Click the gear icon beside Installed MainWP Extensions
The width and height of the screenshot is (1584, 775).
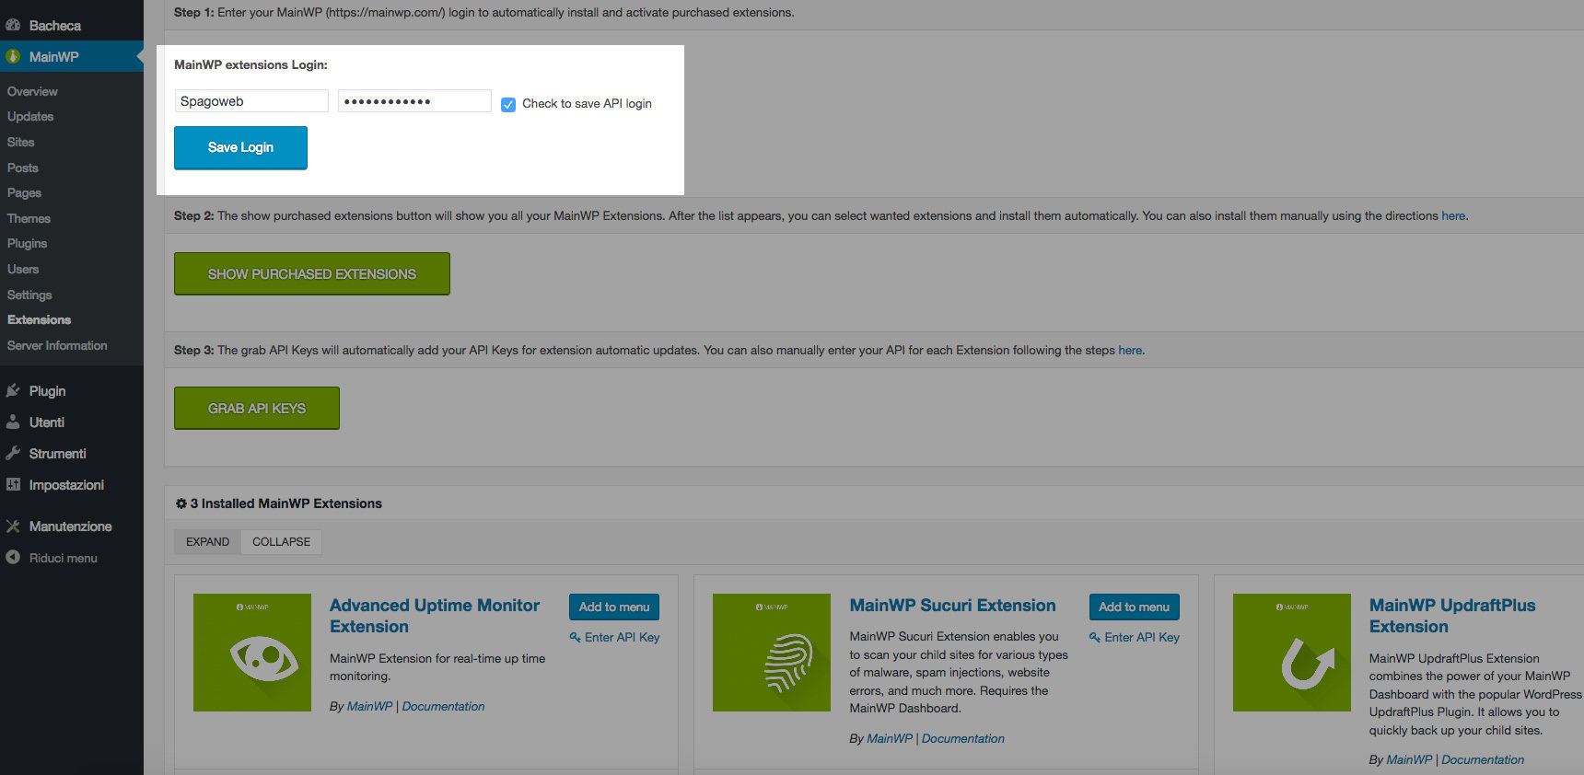[181, 503]
